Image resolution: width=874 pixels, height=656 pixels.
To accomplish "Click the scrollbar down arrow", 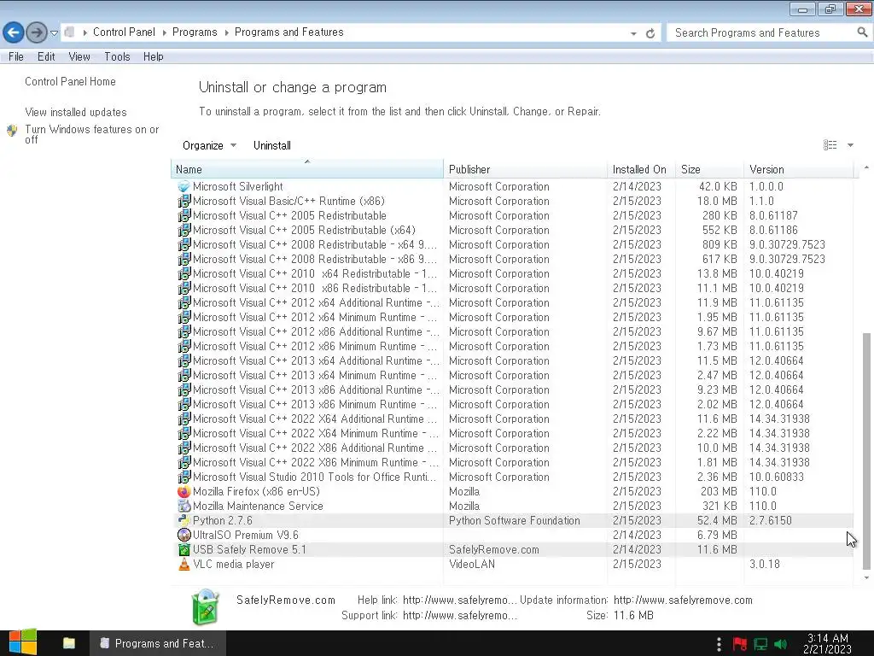I will coord(865,578).
